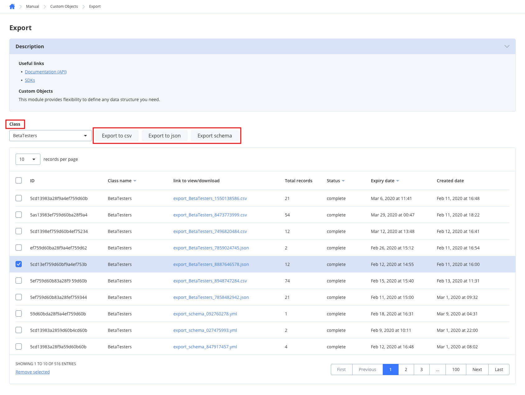Download export_BetaTesters_7859024745.json
525x395 pixels.
211,248
